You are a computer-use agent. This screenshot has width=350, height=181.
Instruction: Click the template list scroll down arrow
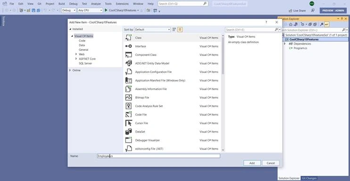[223, 150]
